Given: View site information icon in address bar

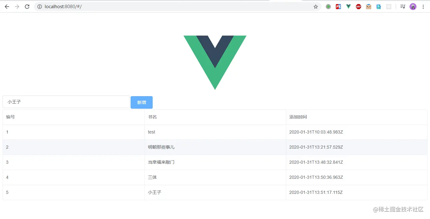Looking at the screenshot, I should click(x=40, y=7).
